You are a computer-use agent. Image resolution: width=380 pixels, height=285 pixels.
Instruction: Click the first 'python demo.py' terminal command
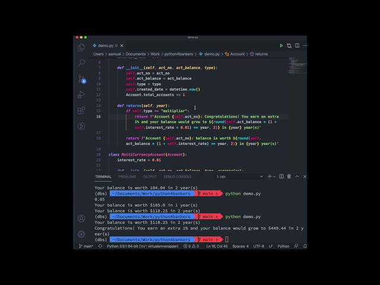243,194
